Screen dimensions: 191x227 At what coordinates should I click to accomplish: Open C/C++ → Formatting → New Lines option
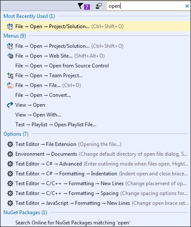(x=96, y=183)
